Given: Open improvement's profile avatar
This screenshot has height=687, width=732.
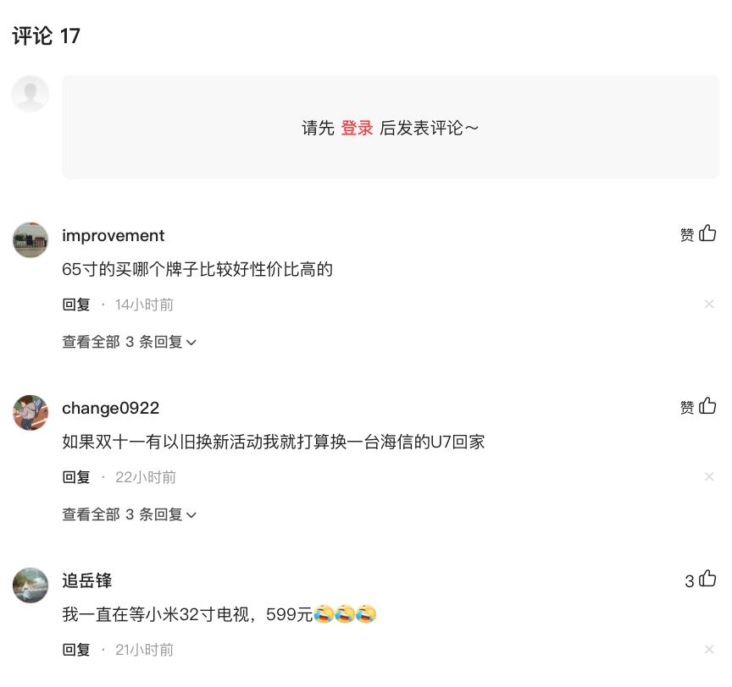Looking at the screenshot, I should (30, 239).
